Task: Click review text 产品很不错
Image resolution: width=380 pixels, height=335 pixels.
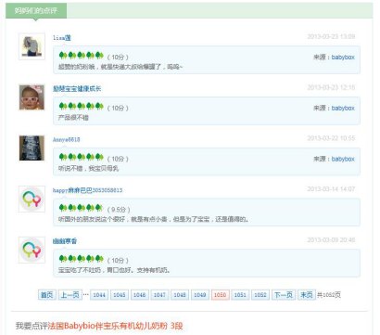Action: (x=73, y=118)
